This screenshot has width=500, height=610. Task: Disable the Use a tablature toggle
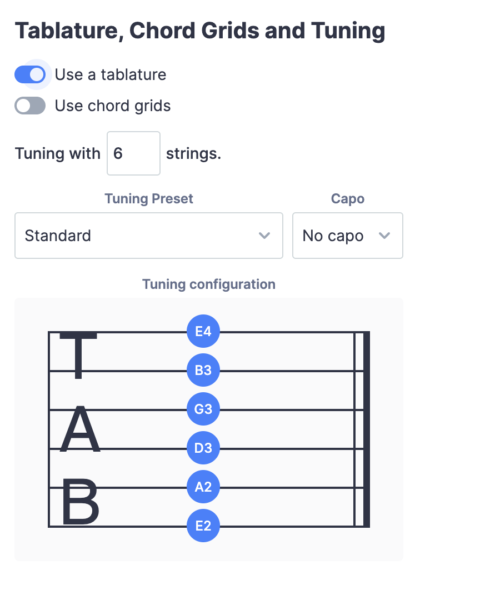point(30,74)
